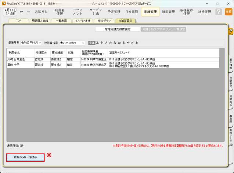Switch to the 月間個人実績 tab

[x=39, y=21]
